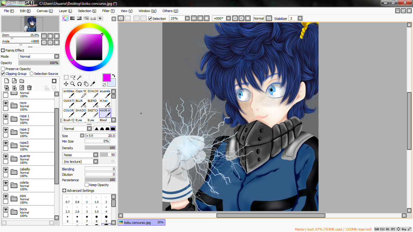Open the File menu
This screenshot has height=232, width=413.
9,11
